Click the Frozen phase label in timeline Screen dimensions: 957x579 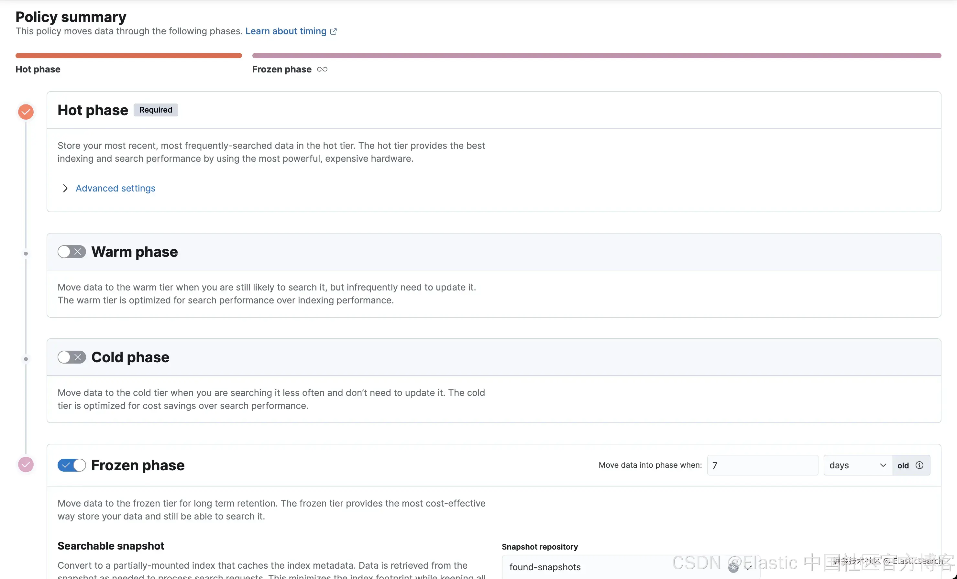pos(281,70)
